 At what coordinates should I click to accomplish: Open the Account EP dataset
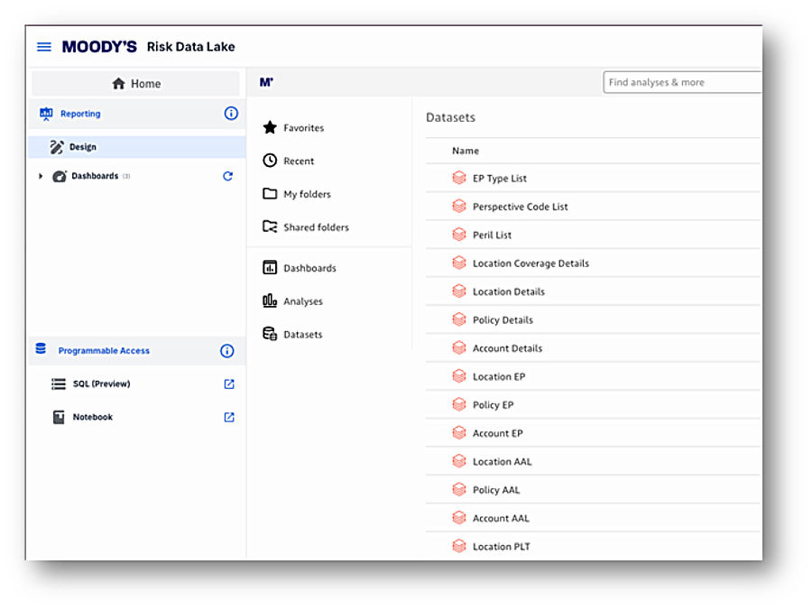498,433
